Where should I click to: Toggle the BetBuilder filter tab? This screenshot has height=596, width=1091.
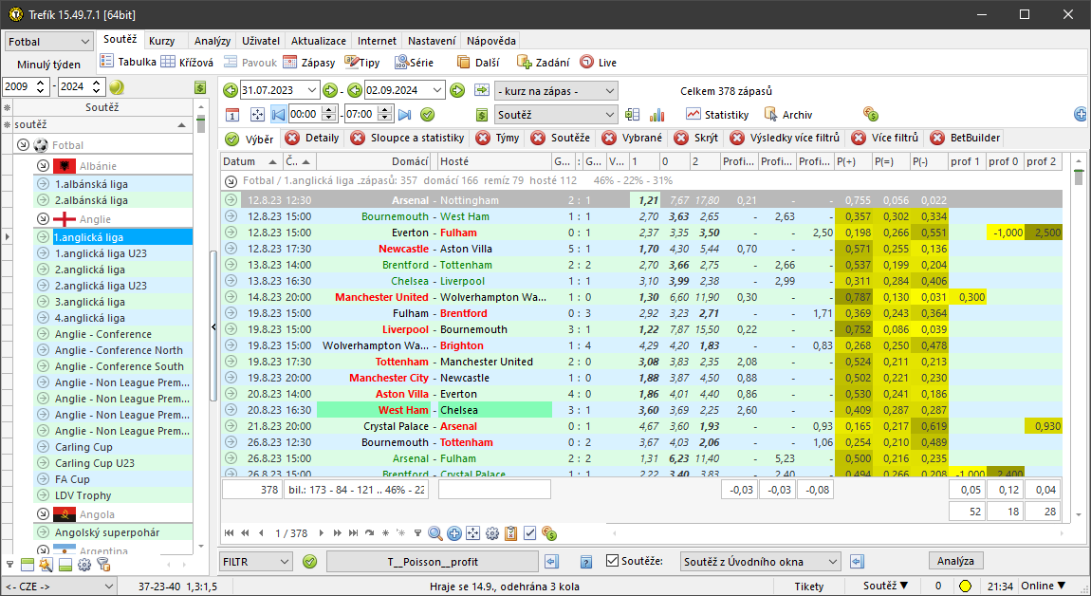click(x=965, y=138)
